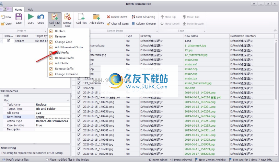
Task: Add Files to the target list
Action: point(81,19)
